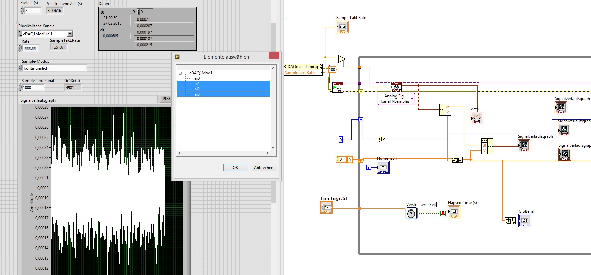Select the 'data' waveform indicator terminal
Screen dimensions: 591x275
477,118
